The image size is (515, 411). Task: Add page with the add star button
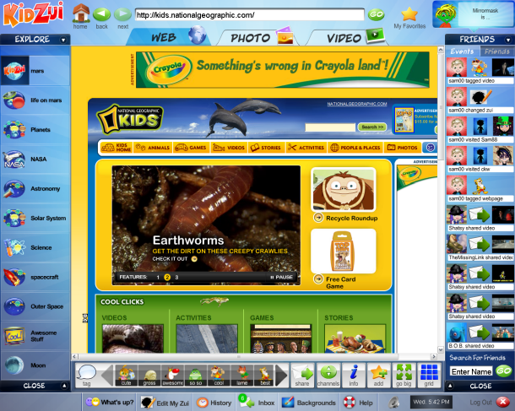379,376
